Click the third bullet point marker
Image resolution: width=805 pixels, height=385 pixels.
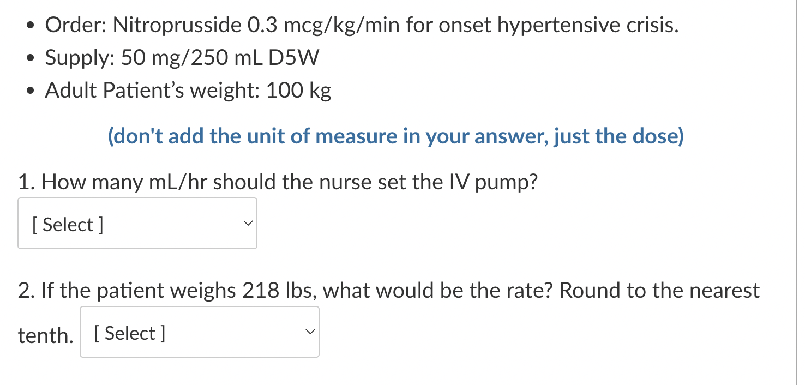pos(29,89)
